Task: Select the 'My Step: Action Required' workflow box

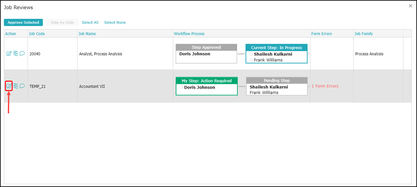Action: pos(206,86)
